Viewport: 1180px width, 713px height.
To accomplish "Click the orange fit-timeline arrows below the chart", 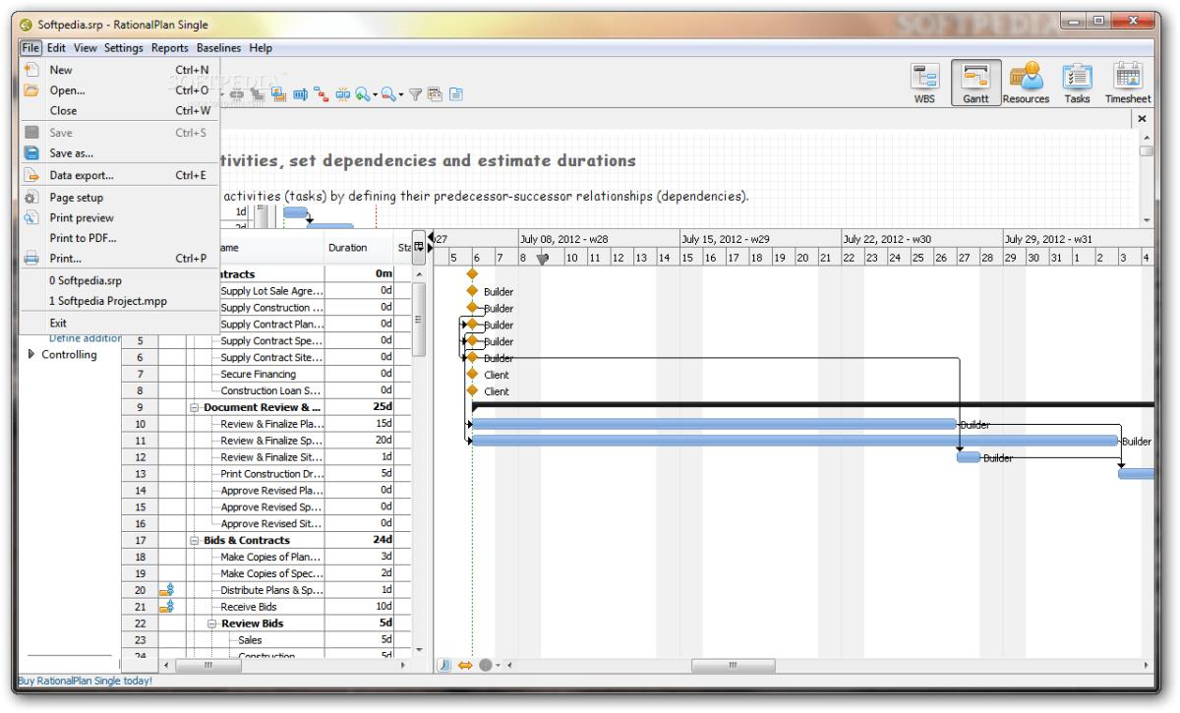I will tap(465, 664).
